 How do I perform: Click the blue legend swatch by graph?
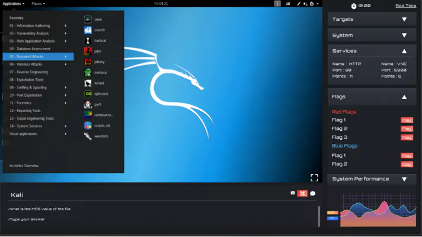333,218
